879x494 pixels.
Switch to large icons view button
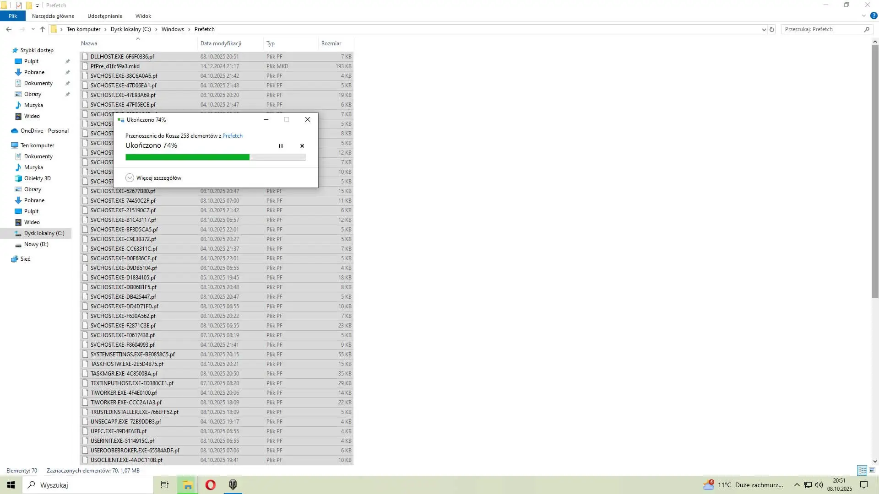pos(872,470)
